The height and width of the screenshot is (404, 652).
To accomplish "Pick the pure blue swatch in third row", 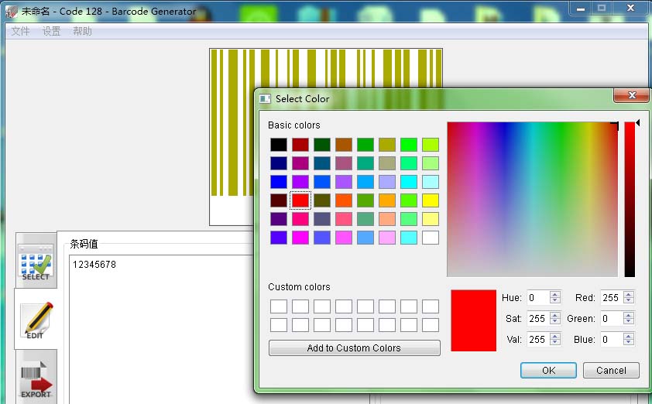I will [x=279, y=182].
